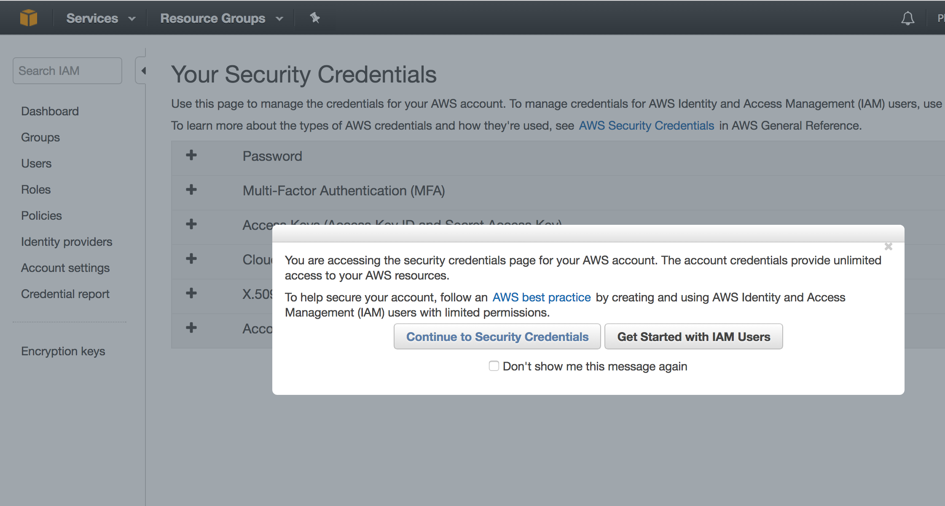The width and height of the screenshot is (945, 506).
Task: Expand Multi-Factor Authentication (MFA) section
Action: 191,190
